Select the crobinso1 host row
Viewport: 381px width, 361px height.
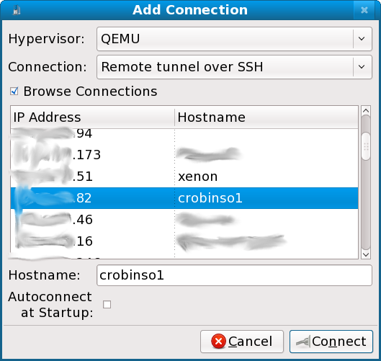(x=184, y=198)
